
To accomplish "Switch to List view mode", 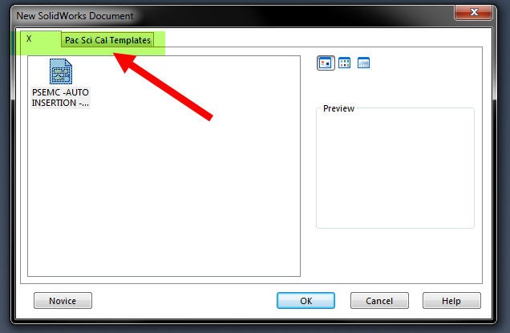I will pyautogui.click(x=345, y=63).
